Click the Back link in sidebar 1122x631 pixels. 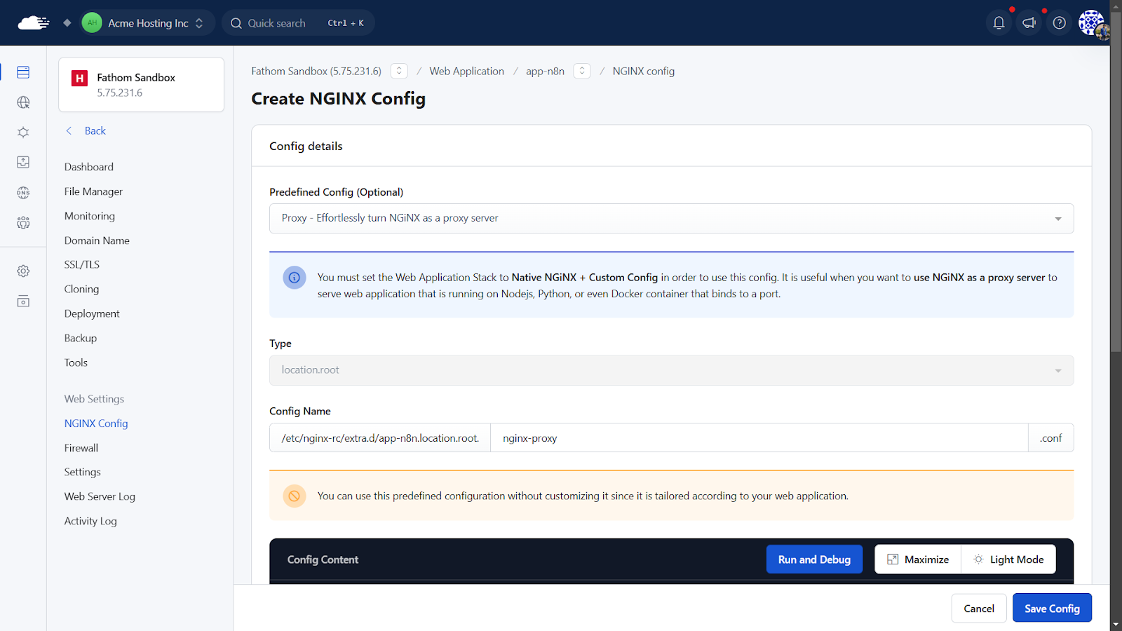tap(95, 131)
